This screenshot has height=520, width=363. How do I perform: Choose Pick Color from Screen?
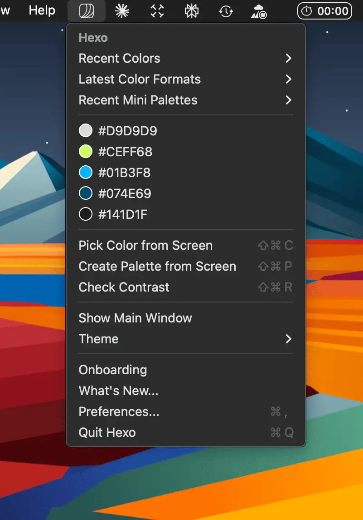(x=145, y=245)
